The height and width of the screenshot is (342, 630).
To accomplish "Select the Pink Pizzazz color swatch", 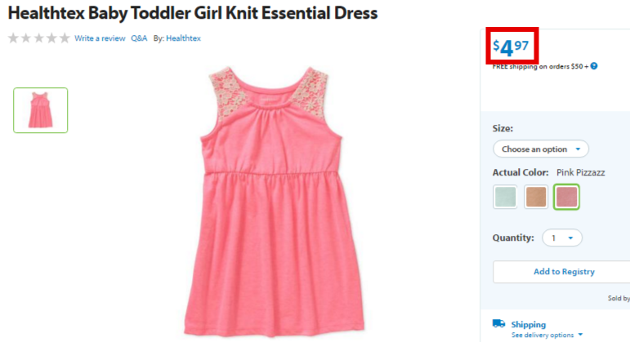I will [566, 197].
